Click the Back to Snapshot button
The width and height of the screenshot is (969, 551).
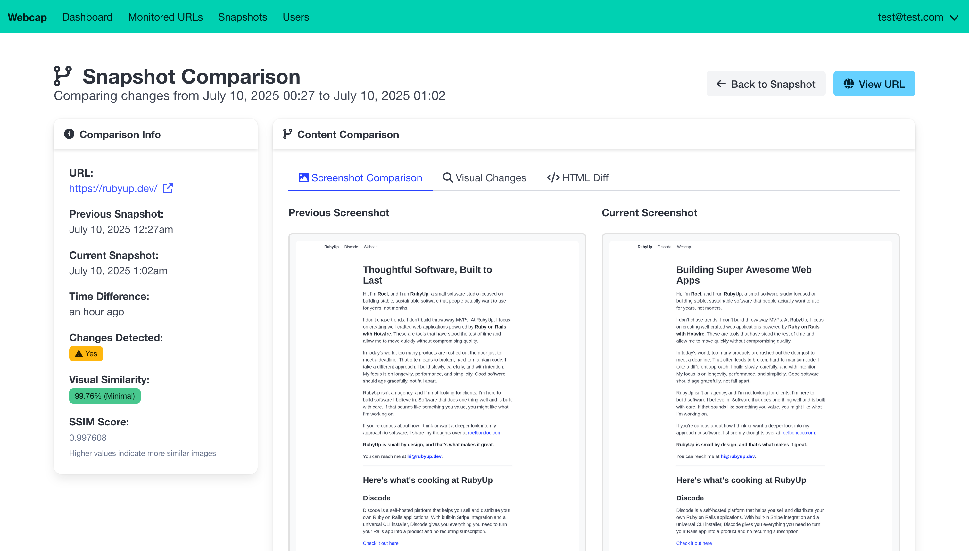[766, 84]
